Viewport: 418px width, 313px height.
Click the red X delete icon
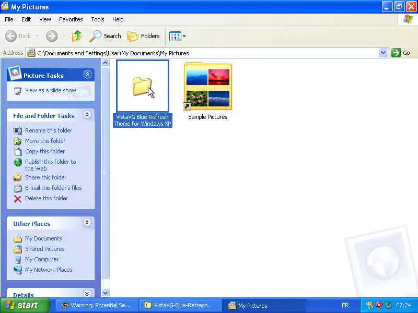pos(18,199)
